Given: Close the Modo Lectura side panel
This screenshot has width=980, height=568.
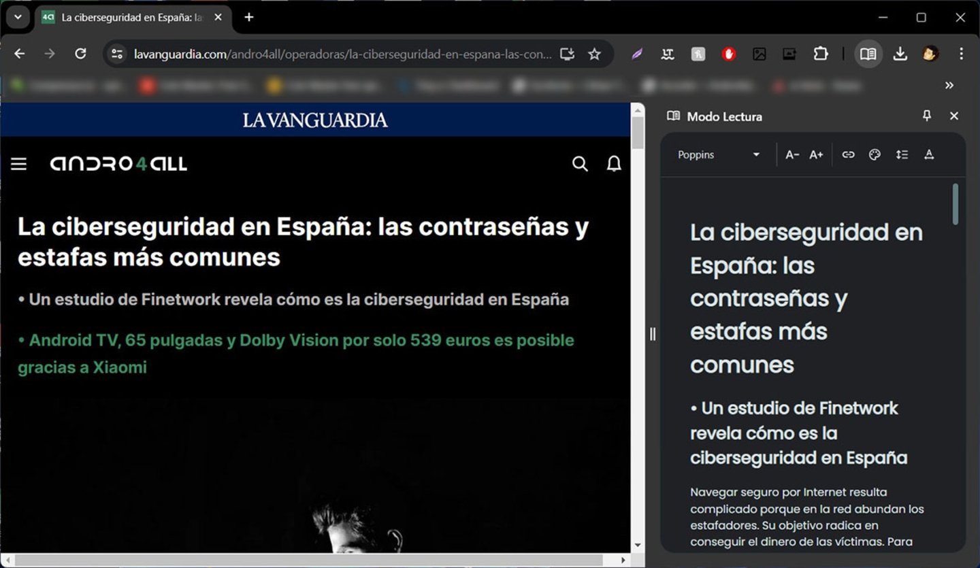Looking at the screenshot, I should [954, 116].
